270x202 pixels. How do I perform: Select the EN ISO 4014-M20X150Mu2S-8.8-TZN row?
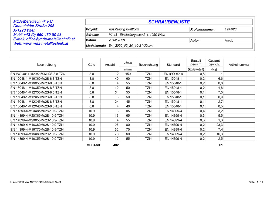[x=132, y=74]
